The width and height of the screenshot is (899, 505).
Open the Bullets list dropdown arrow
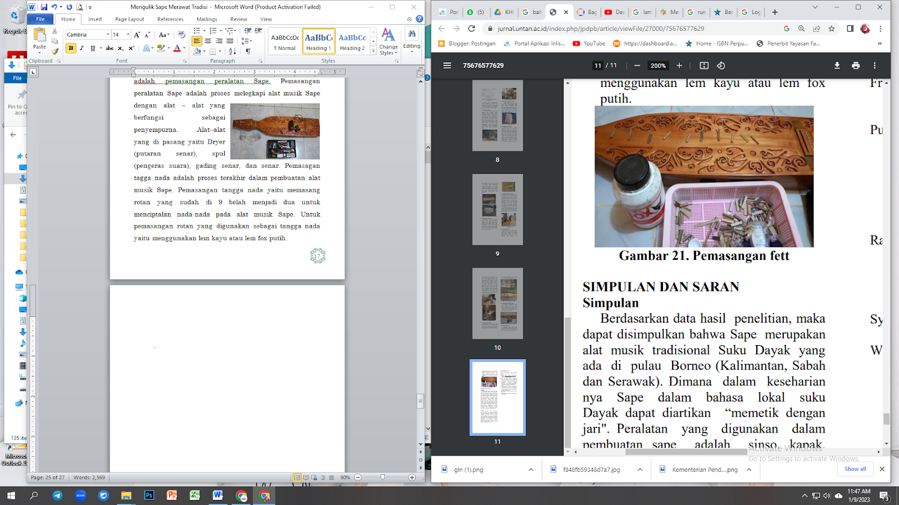[204, 31]
